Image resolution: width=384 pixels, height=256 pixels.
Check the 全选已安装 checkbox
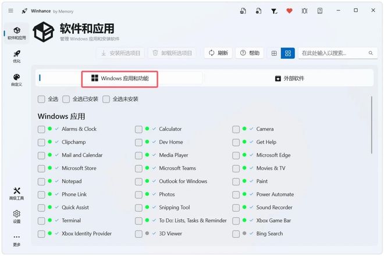tap(66, 99)
